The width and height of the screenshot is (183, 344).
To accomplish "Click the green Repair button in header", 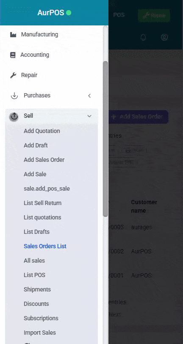I will click(x=154, y=15).
